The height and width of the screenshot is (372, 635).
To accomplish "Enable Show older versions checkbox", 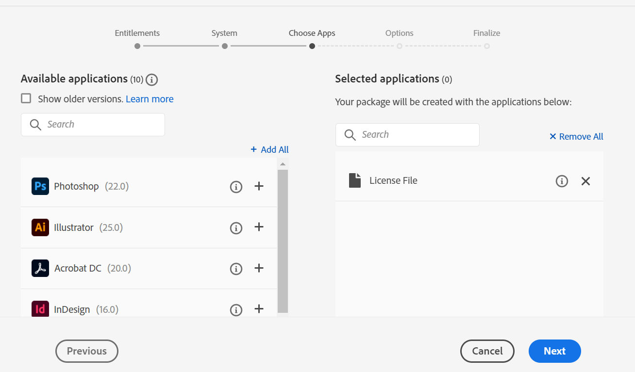I will 26,98.
